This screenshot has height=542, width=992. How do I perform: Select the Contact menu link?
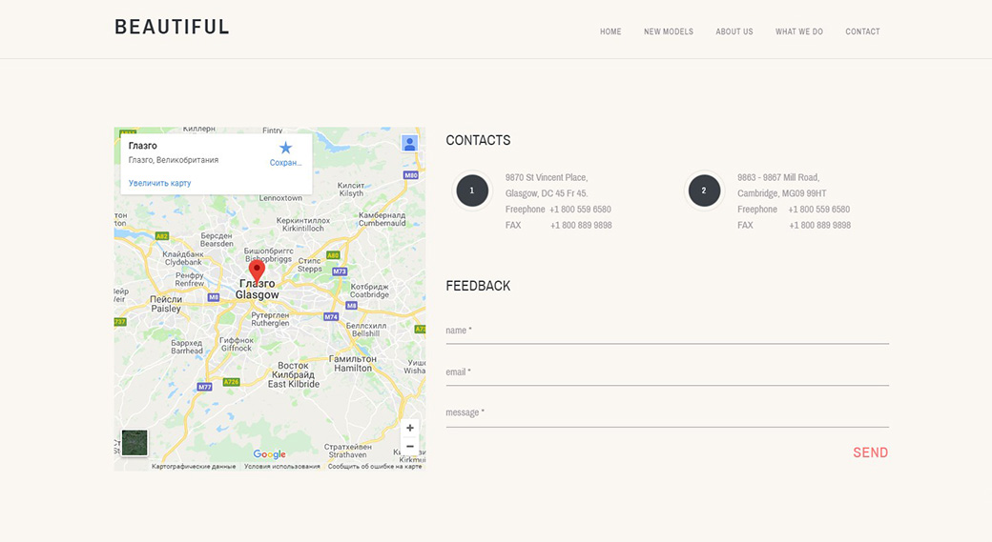coord(862,31)
